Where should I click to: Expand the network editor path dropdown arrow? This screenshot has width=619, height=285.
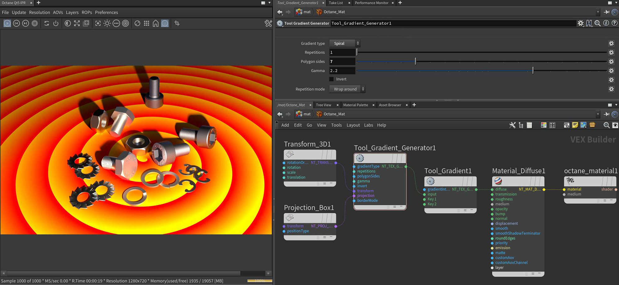(598, 114)
